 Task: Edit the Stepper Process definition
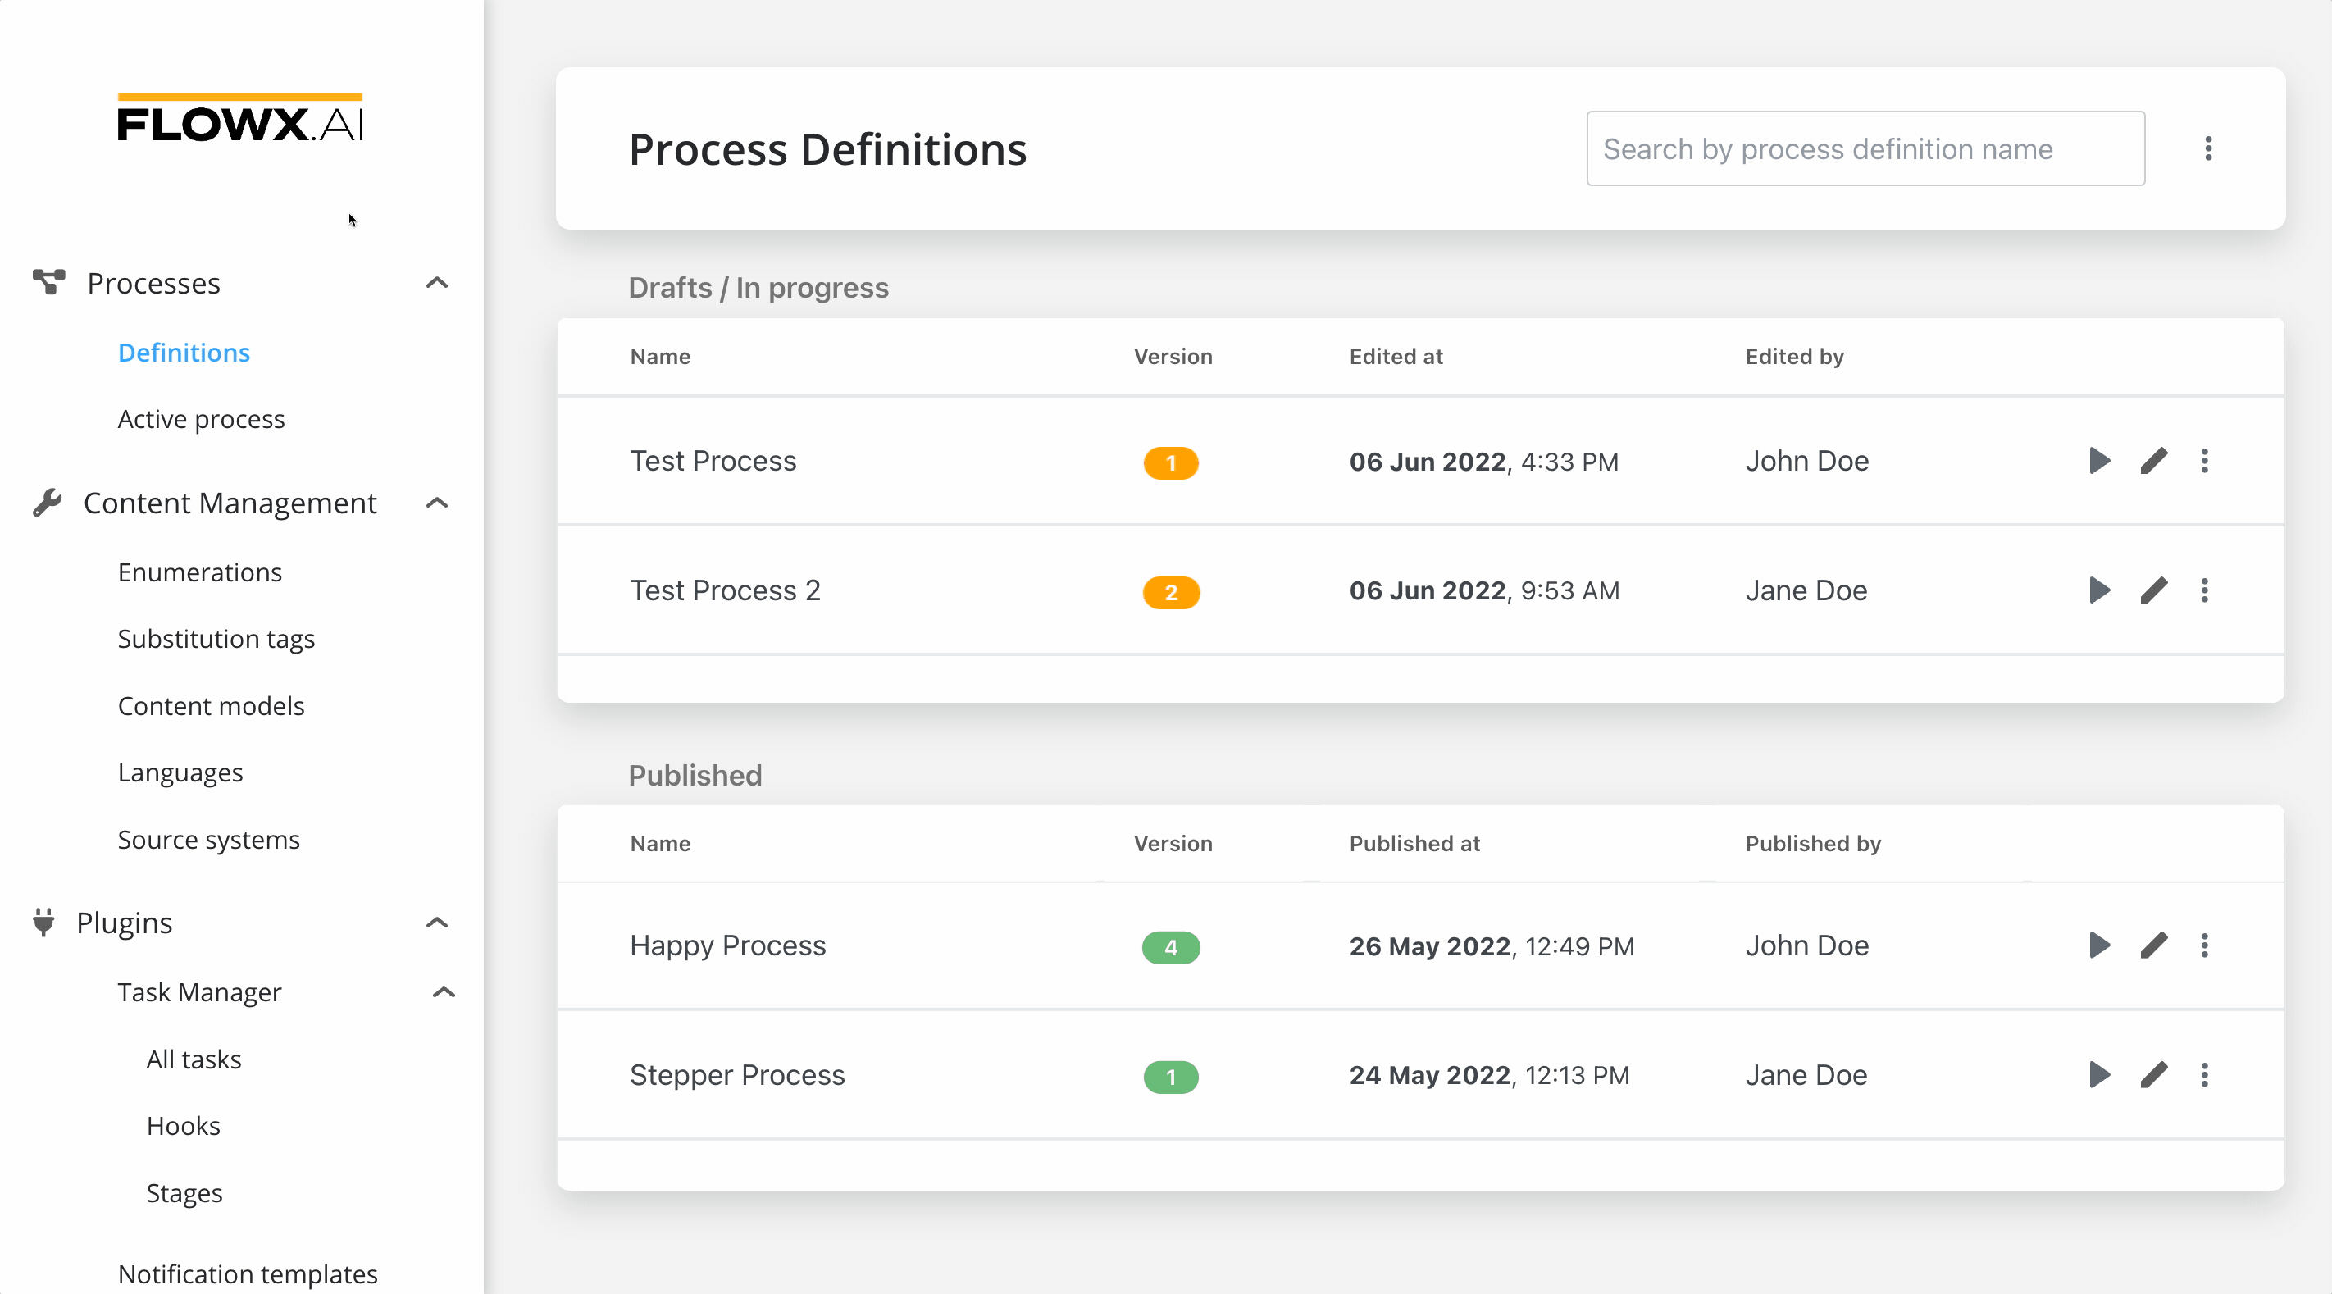[x=2154, y=1075]
